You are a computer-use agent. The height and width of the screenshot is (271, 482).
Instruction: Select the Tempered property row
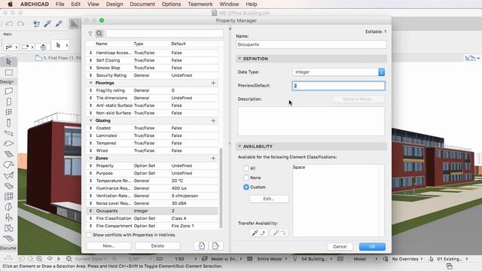[152, 143]
